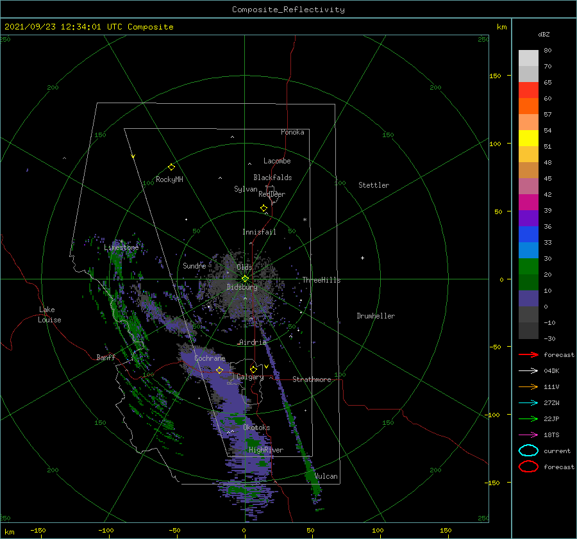Click the Drumheller label
The image size is (577, 539).
[x=376, y=316]
